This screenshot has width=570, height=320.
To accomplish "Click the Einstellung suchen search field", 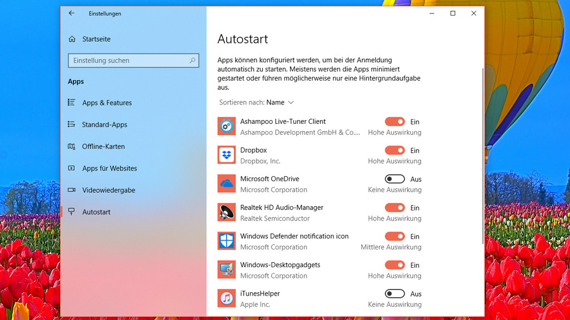I will [134, 61].
